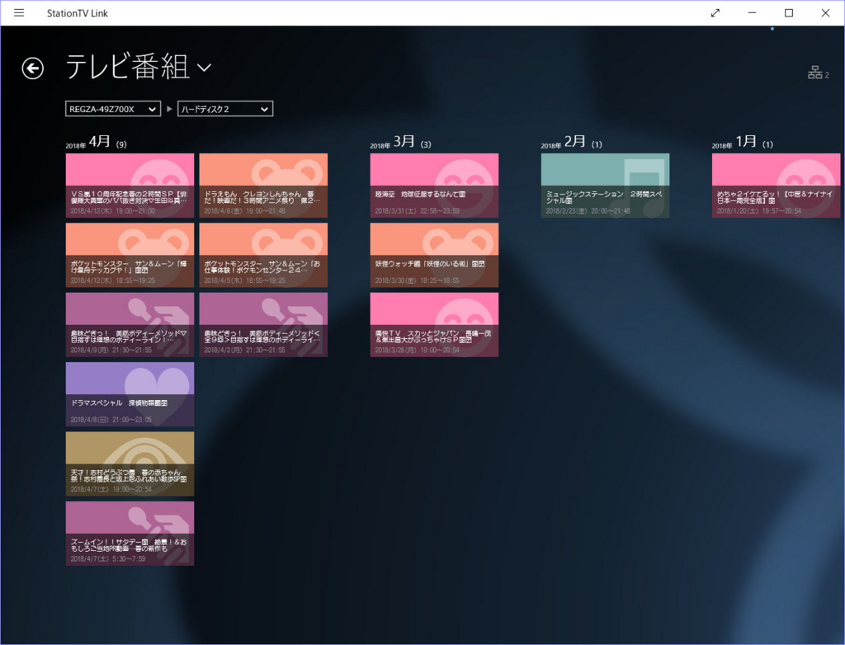Open ズームイン!!サタデー recording tile
The image size is (845, 645).
coord(130,534)
